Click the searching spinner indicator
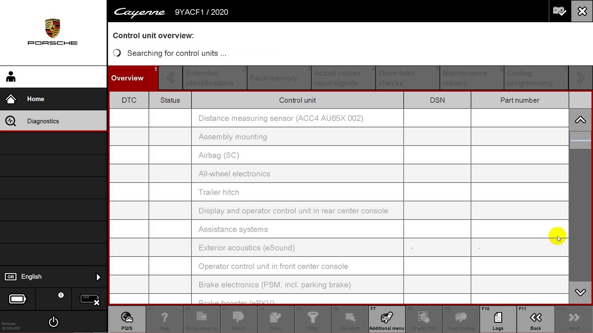Image resolution: width=593 pixels, height=333 pixels. tap(117, 53)
